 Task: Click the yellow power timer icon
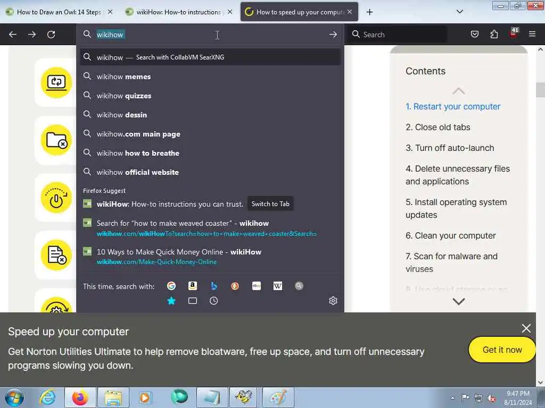[x=56, y=198]
